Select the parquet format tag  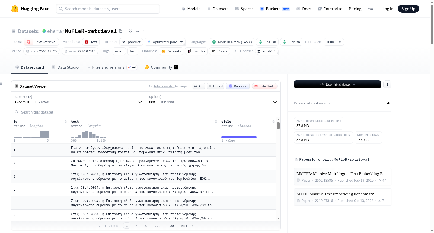(x=131, y=42)
